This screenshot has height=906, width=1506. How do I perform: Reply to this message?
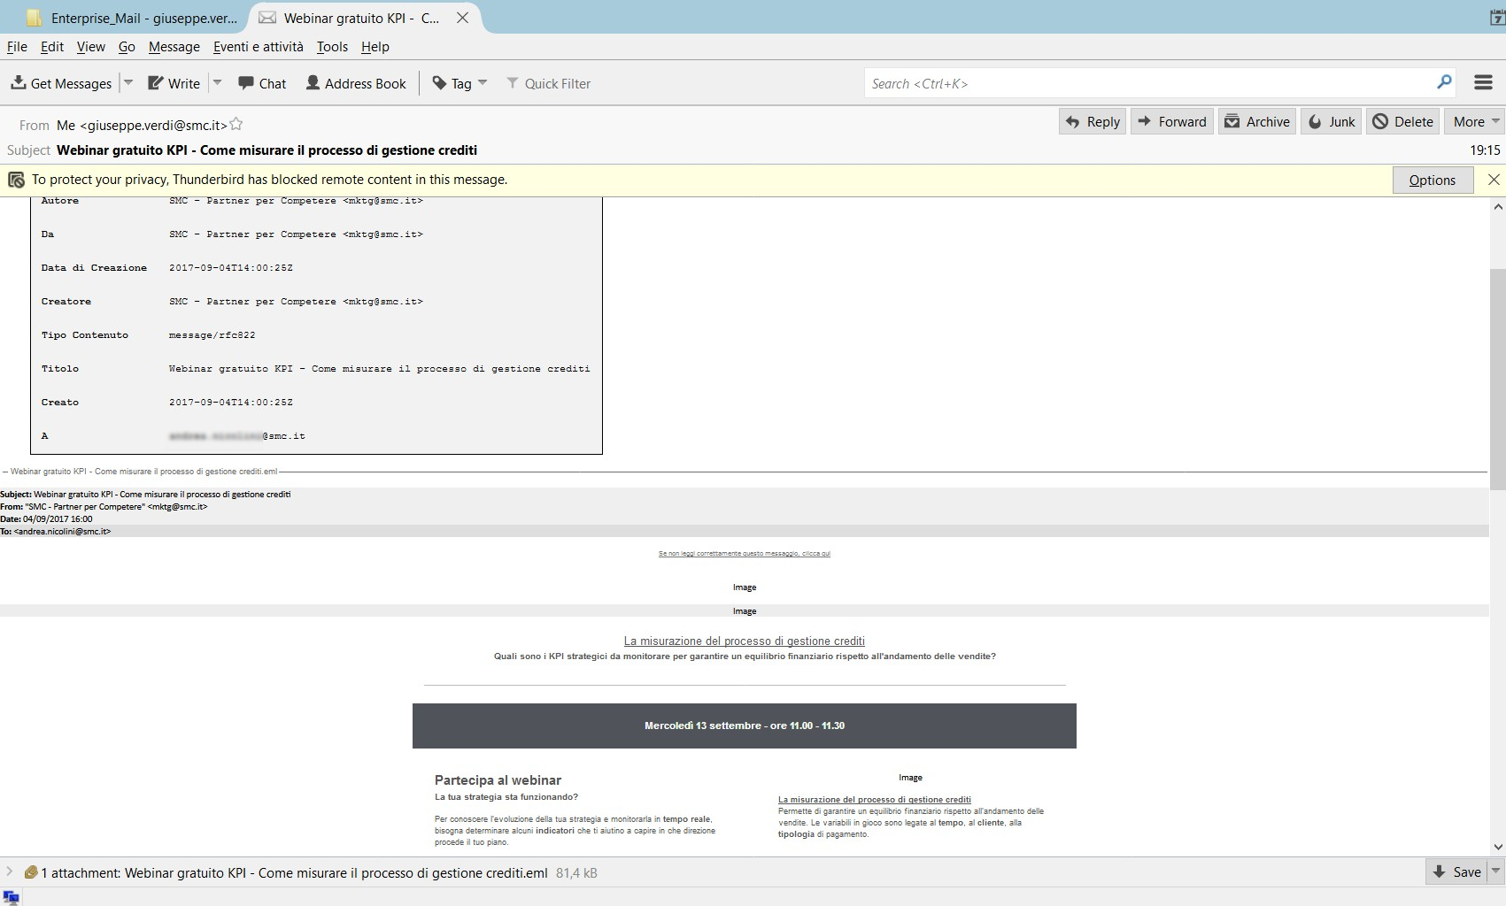click(1093, 121)
